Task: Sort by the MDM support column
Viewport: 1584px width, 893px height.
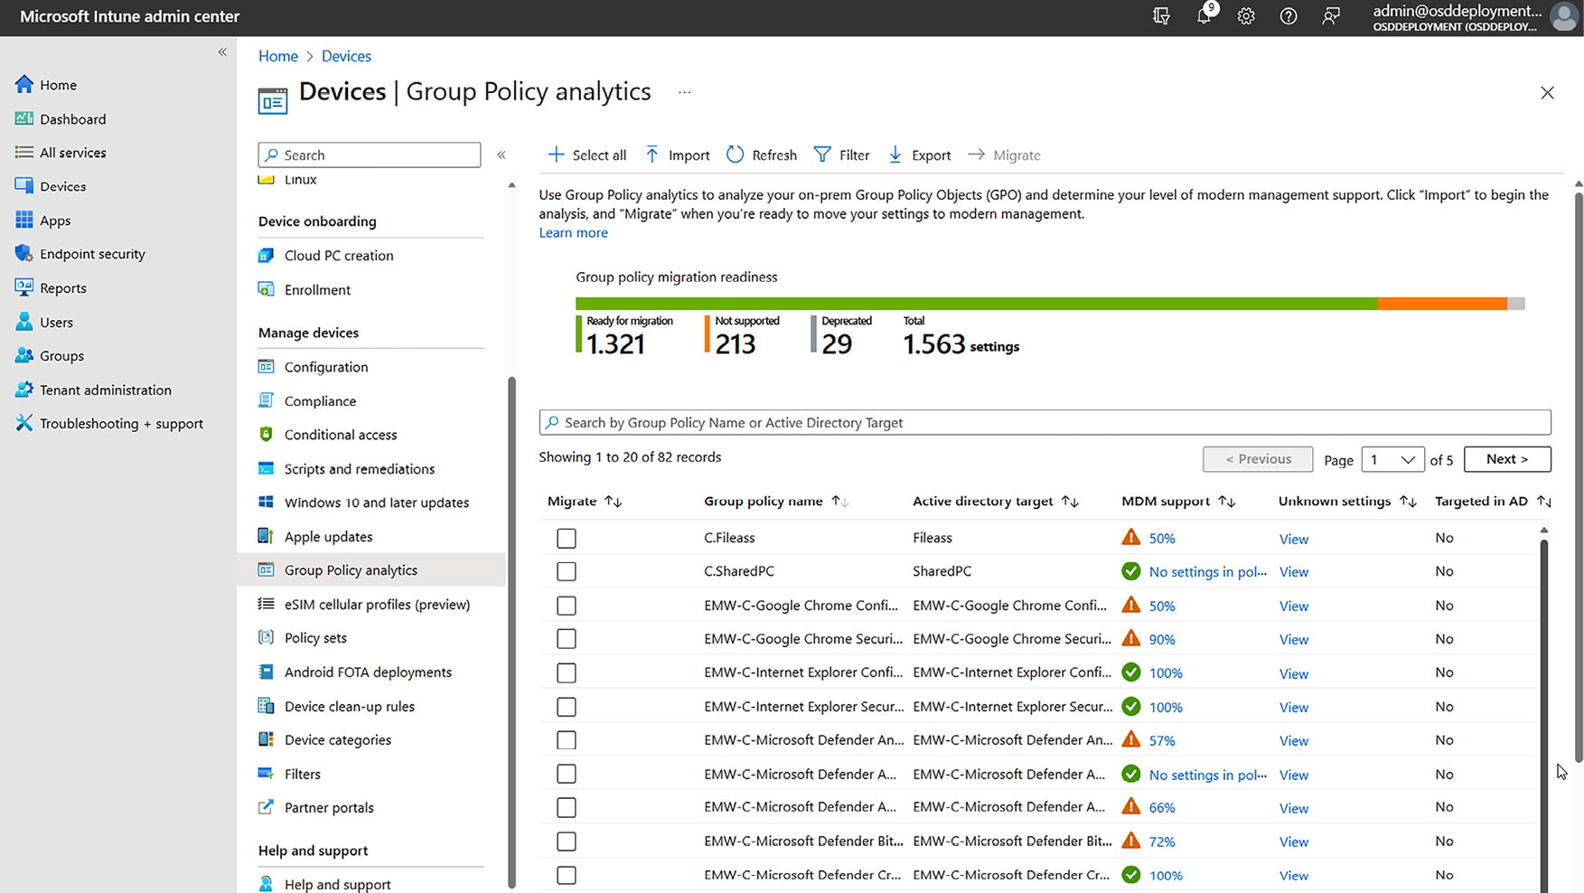Action: pyautogui.click(x=1226, y=502)
